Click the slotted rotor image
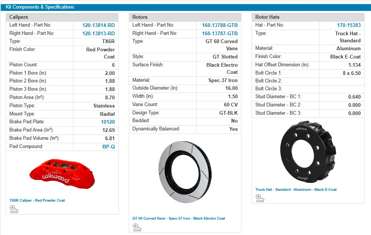Viewport: 371px width, 235px height. click(x=185, y=172)
